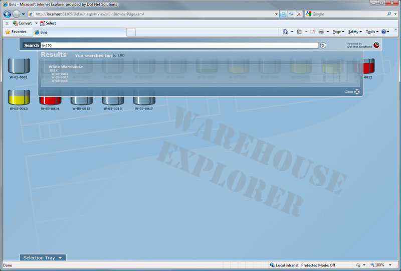The height and width of the screenshot is (271, 401).
Task: Click the browser address bar URL
Action: pyautogui.click(x=90, y=14)
